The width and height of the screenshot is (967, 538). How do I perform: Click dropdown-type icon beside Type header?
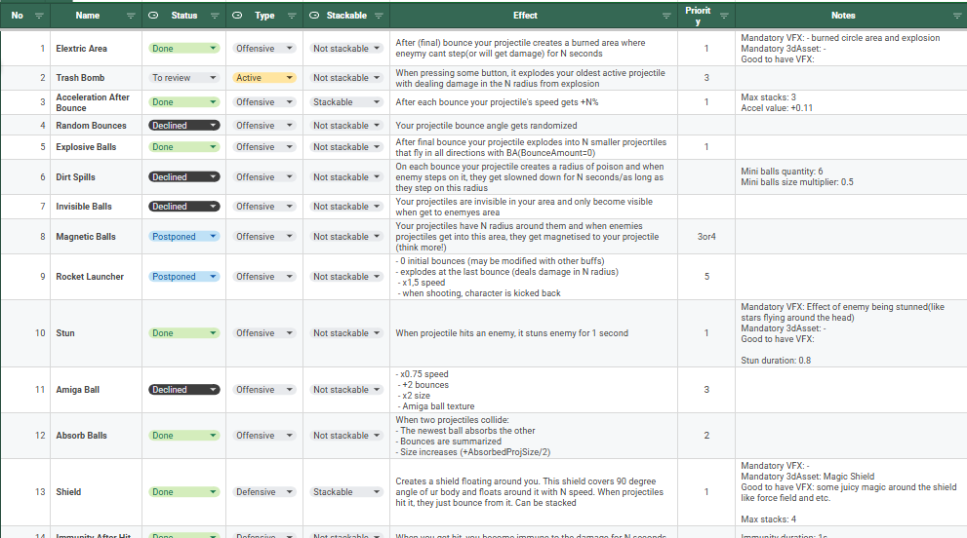coord(237,16)
